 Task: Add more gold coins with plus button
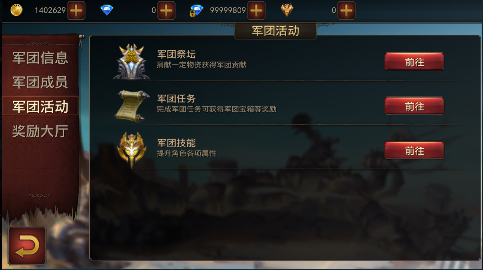pyautogui.click(x=76, y=11)
